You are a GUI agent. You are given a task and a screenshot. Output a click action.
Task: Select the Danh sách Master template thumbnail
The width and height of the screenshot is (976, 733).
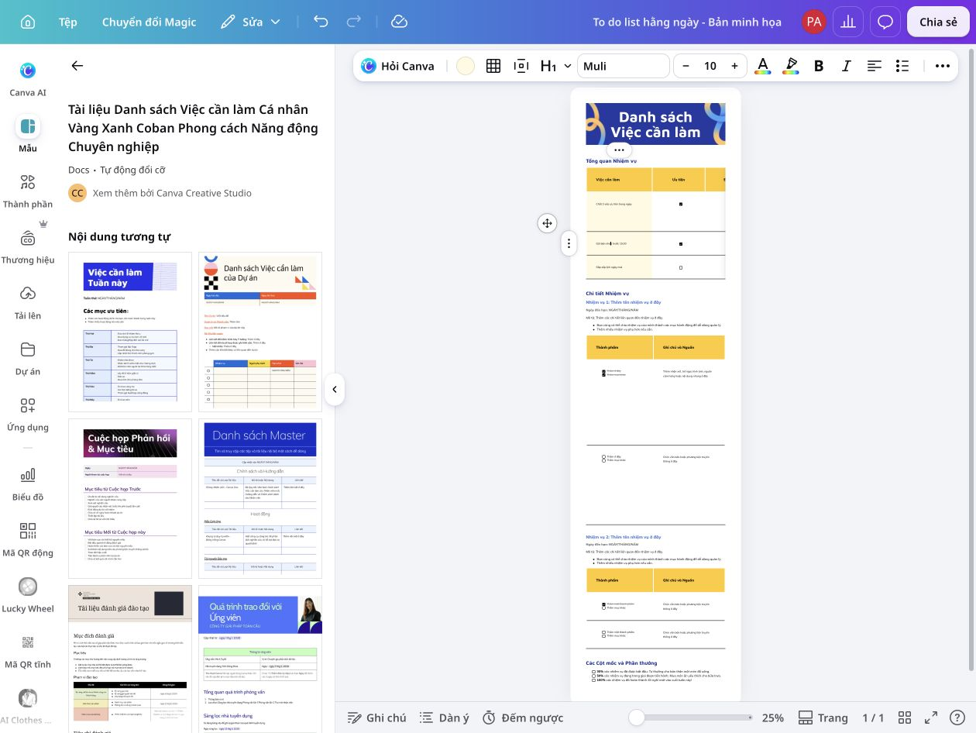(260, 498)
